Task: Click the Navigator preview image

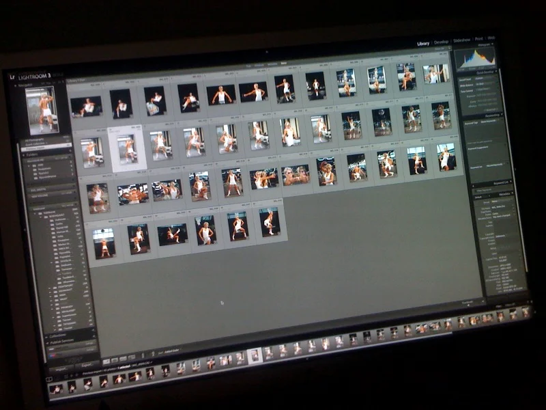Action: pyautogui.click(x=42, y=108)
